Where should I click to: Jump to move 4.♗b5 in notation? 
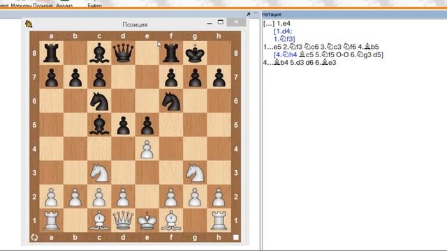[x=368, y=47]
